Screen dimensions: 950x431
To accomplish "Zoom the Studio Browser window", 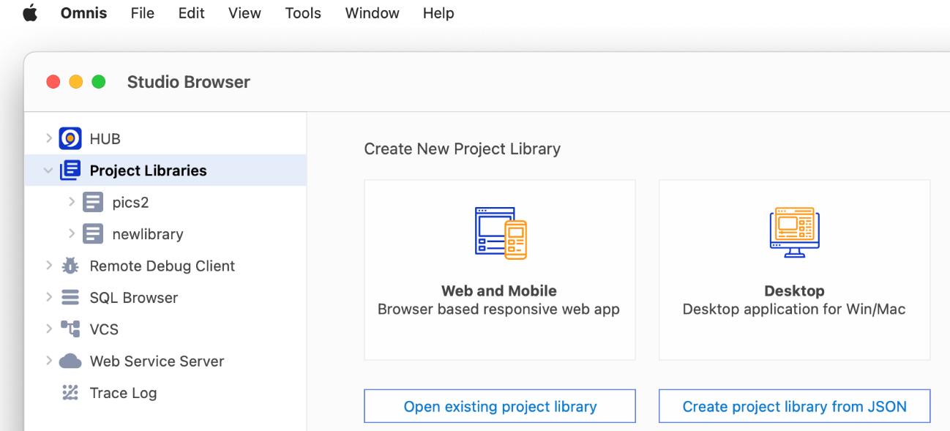I will pyautogui.click(x=99, y=82).
